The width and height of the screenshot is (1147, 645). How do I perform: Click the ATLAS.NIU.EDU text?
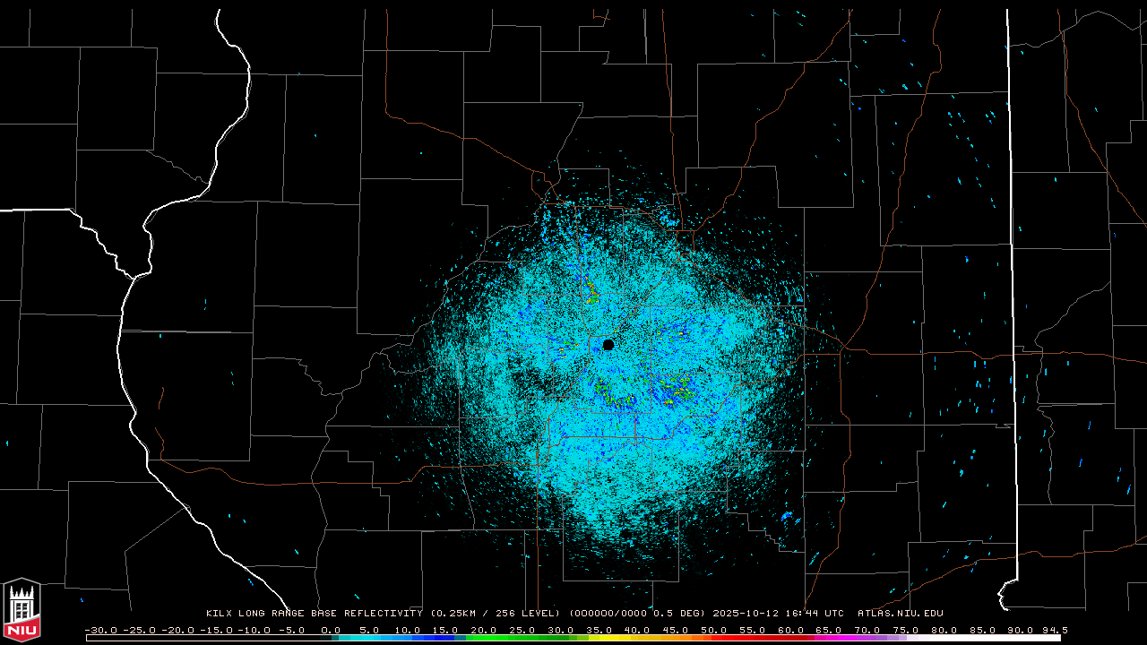pyautogui.click(x=900, y=614)
